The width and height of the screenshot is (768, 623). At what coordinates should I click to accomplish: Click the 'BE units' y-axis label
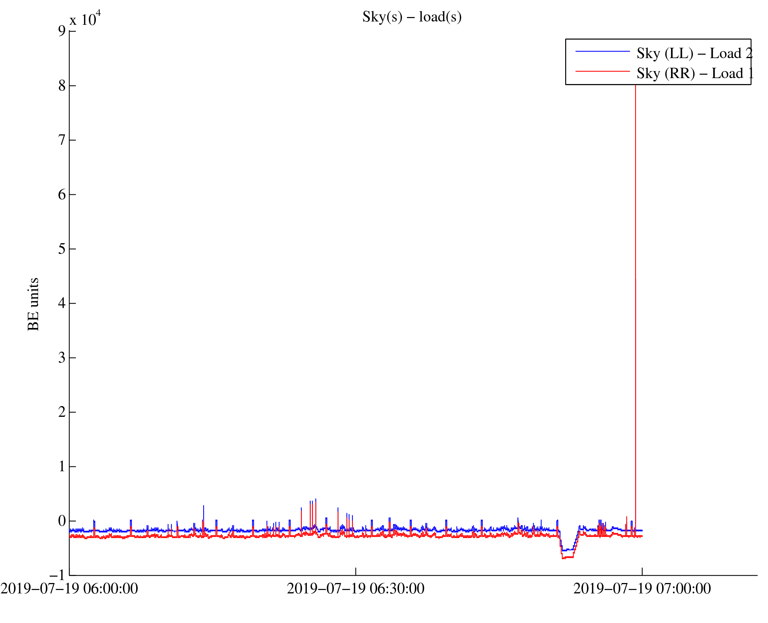click(33, 304)
